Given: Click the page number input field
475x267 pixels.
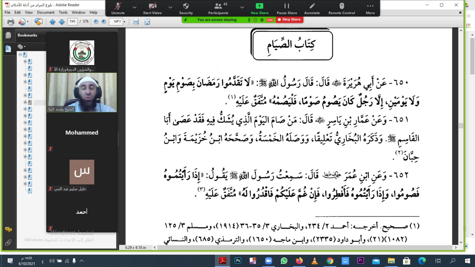Looking at the screenshot, I should 72,21.
